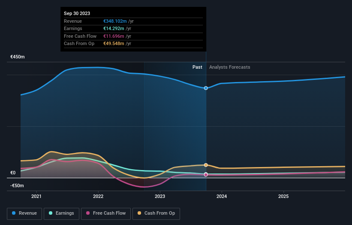This screenshot has height=225, width=352.
Task: Click the 2024 axis label
Action: coord(222,196)
